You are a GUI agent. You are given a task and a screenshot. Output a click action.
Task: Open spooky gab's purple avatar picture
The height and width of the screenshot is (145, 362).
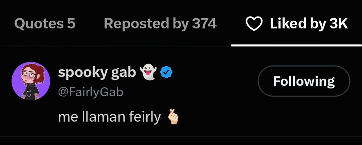coord(31,81)
